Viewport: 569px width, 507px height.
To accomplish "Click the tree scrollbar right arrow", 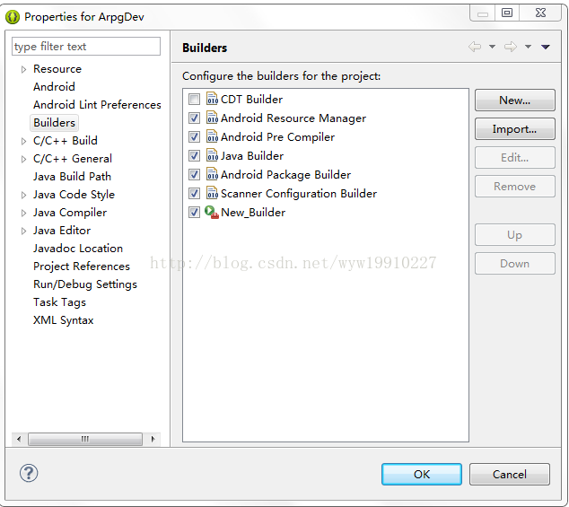I will pos(153,439).
